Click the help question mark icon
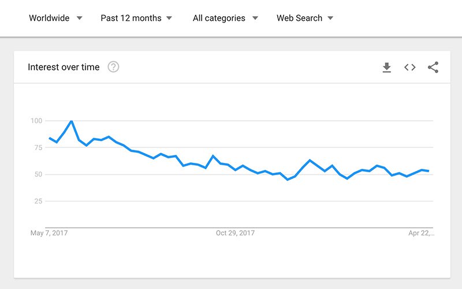 tap(113, 67)
